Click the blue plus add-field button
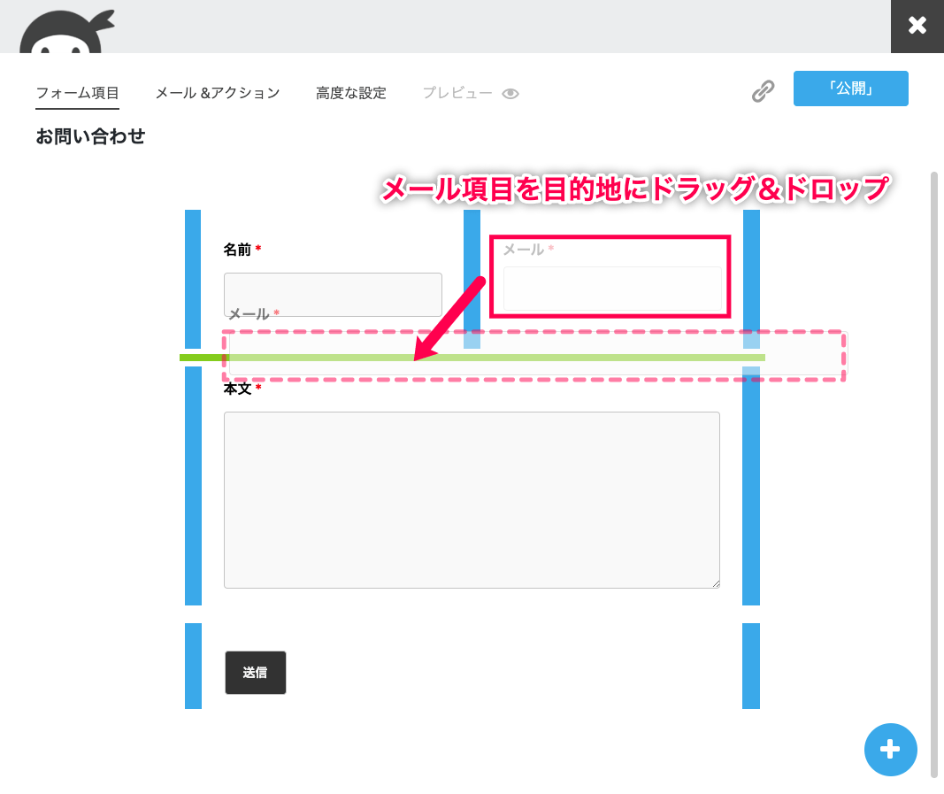 (890, 750)
